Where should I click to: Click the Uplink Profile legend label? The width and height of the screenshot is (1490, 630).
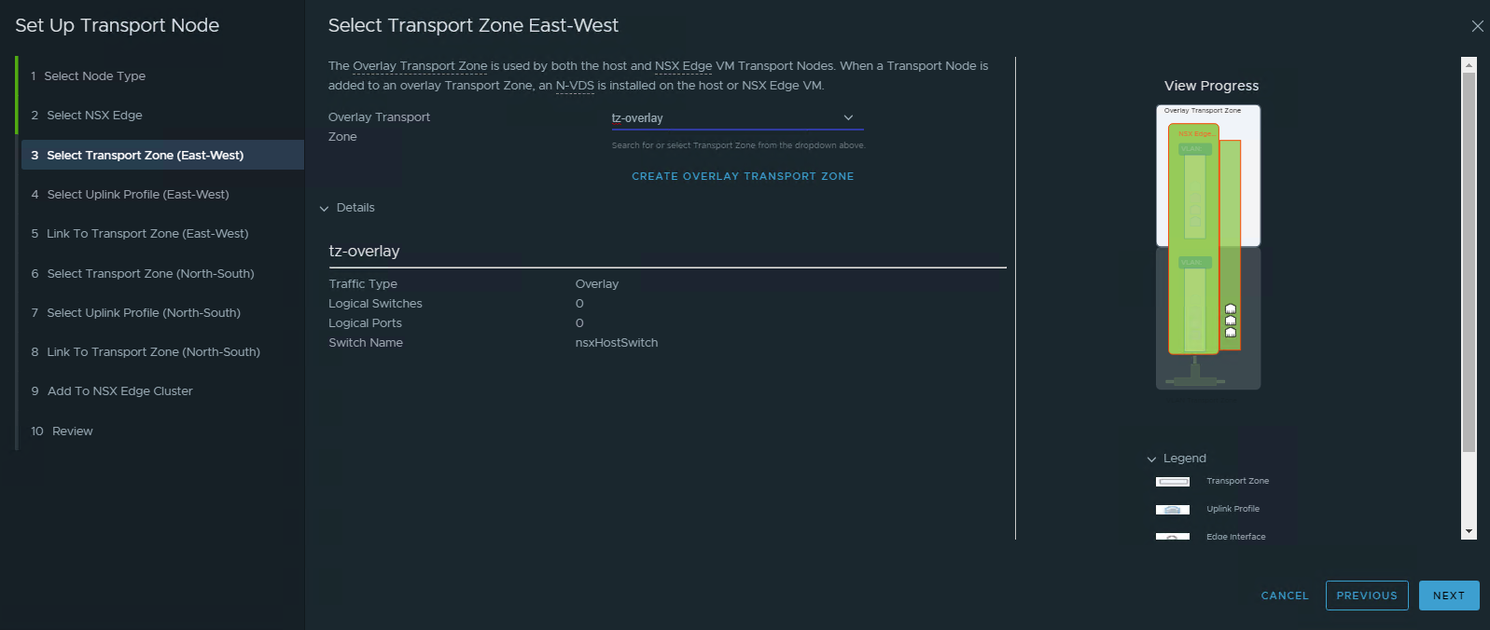(1232, 510)
